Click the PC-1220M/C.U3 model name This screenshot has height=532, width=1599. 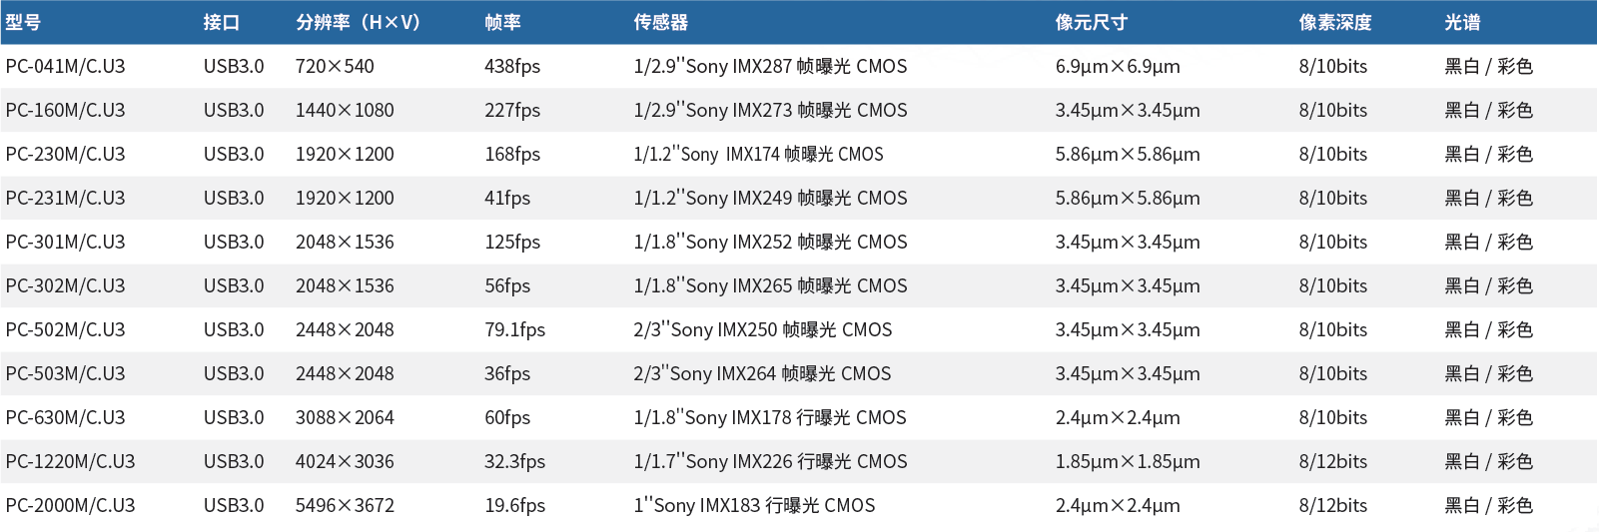pyautogui.click(x=70, y=461)
